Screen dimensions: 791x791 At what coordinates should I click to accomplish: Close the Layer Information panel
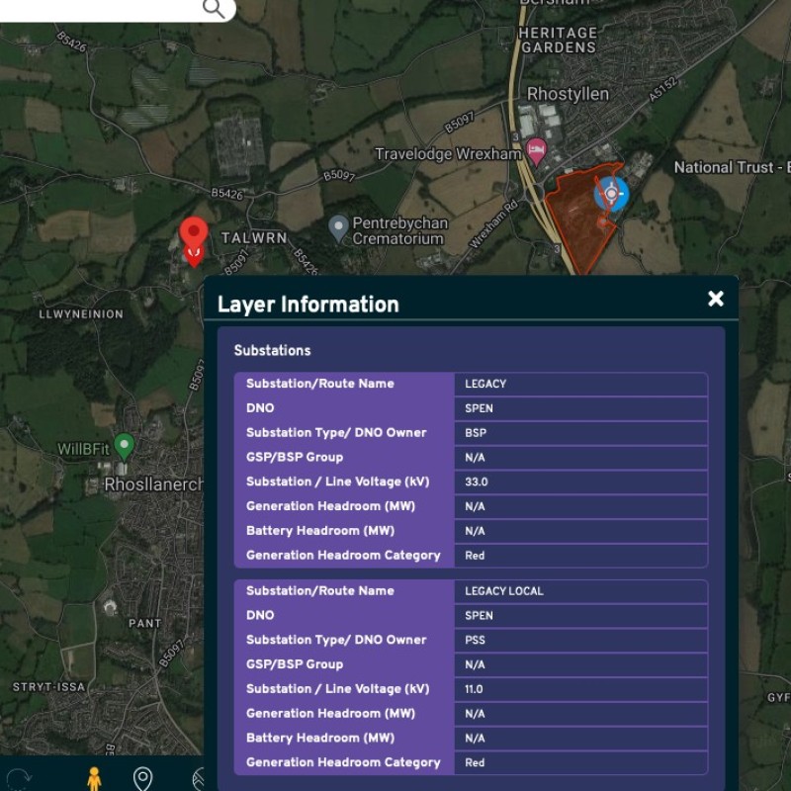(x=715, y=299)
